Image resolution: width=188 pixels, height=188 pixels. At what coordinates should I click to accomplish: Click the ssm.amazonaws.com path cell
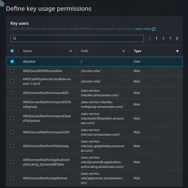[100, 132]
